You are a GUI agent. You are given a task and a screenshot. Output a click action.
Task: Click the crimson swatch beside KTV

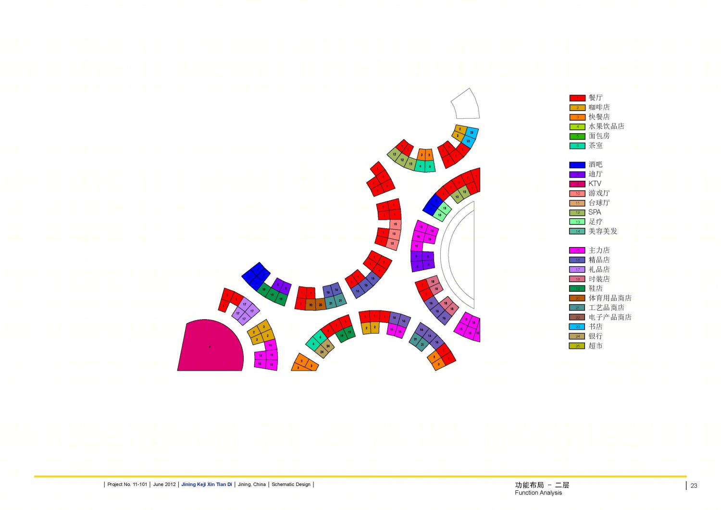pyautogui.click(x=577, y=184)
